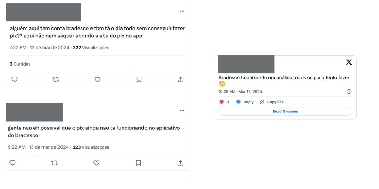
Task: Share the tweet with 322 Visualizações
Action: click(x=181, y=79)
